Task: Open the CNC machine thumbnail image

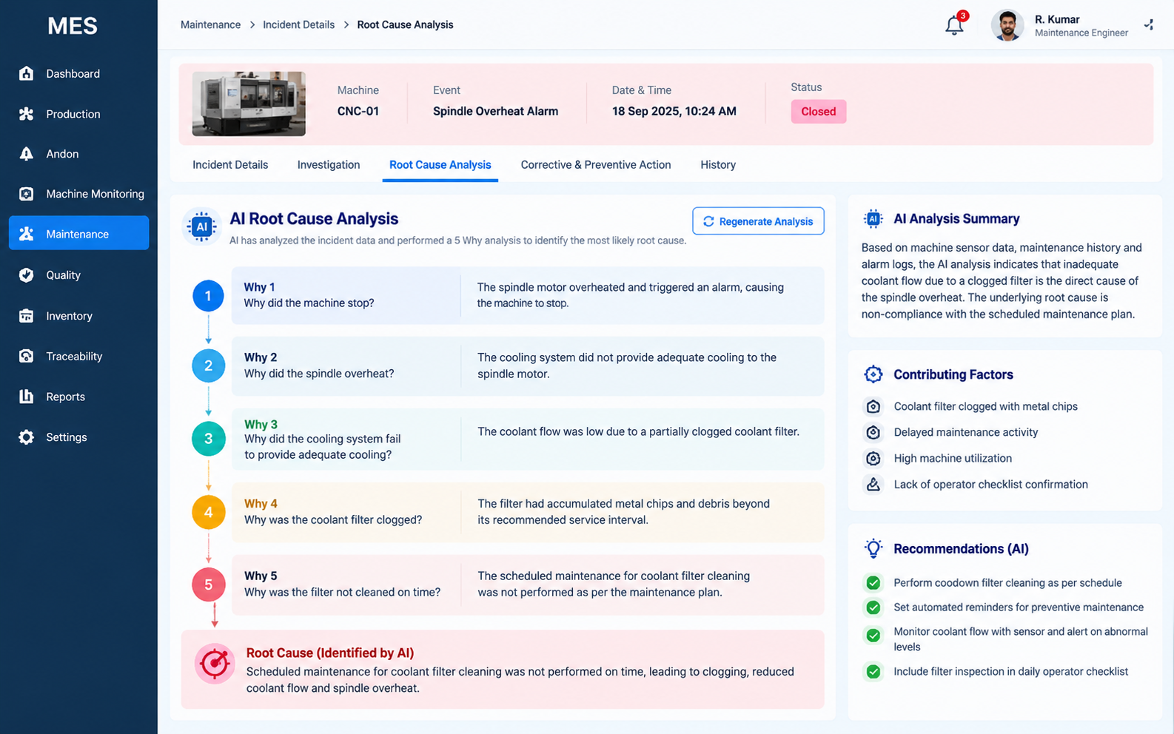Action: [x=249, y=104]
